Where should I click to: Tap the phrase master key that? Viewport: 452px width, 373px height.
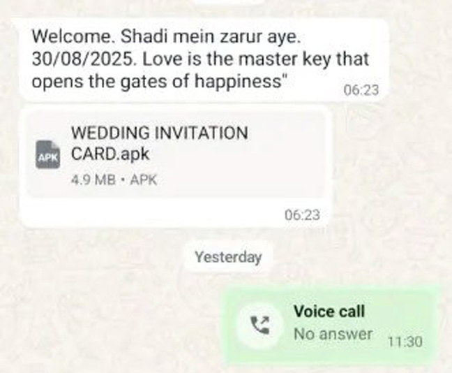coord(304,59)
